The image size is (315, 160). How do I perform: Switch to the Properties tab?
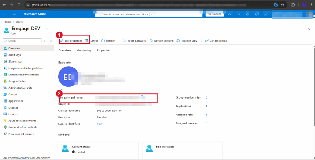point(103,50)
